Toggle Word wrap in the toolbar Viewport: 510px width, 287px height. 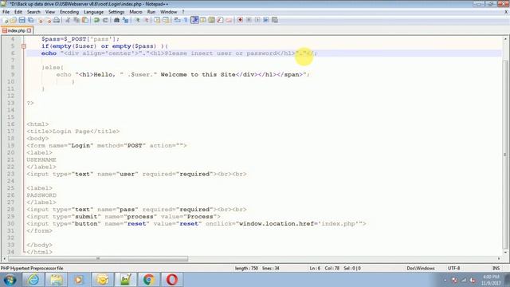pos(178,20)
